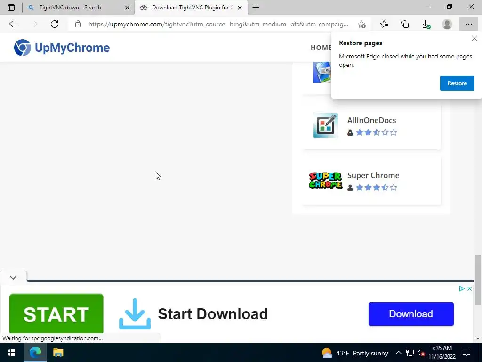Show hidden system tray icons

[x=398, y=353]
